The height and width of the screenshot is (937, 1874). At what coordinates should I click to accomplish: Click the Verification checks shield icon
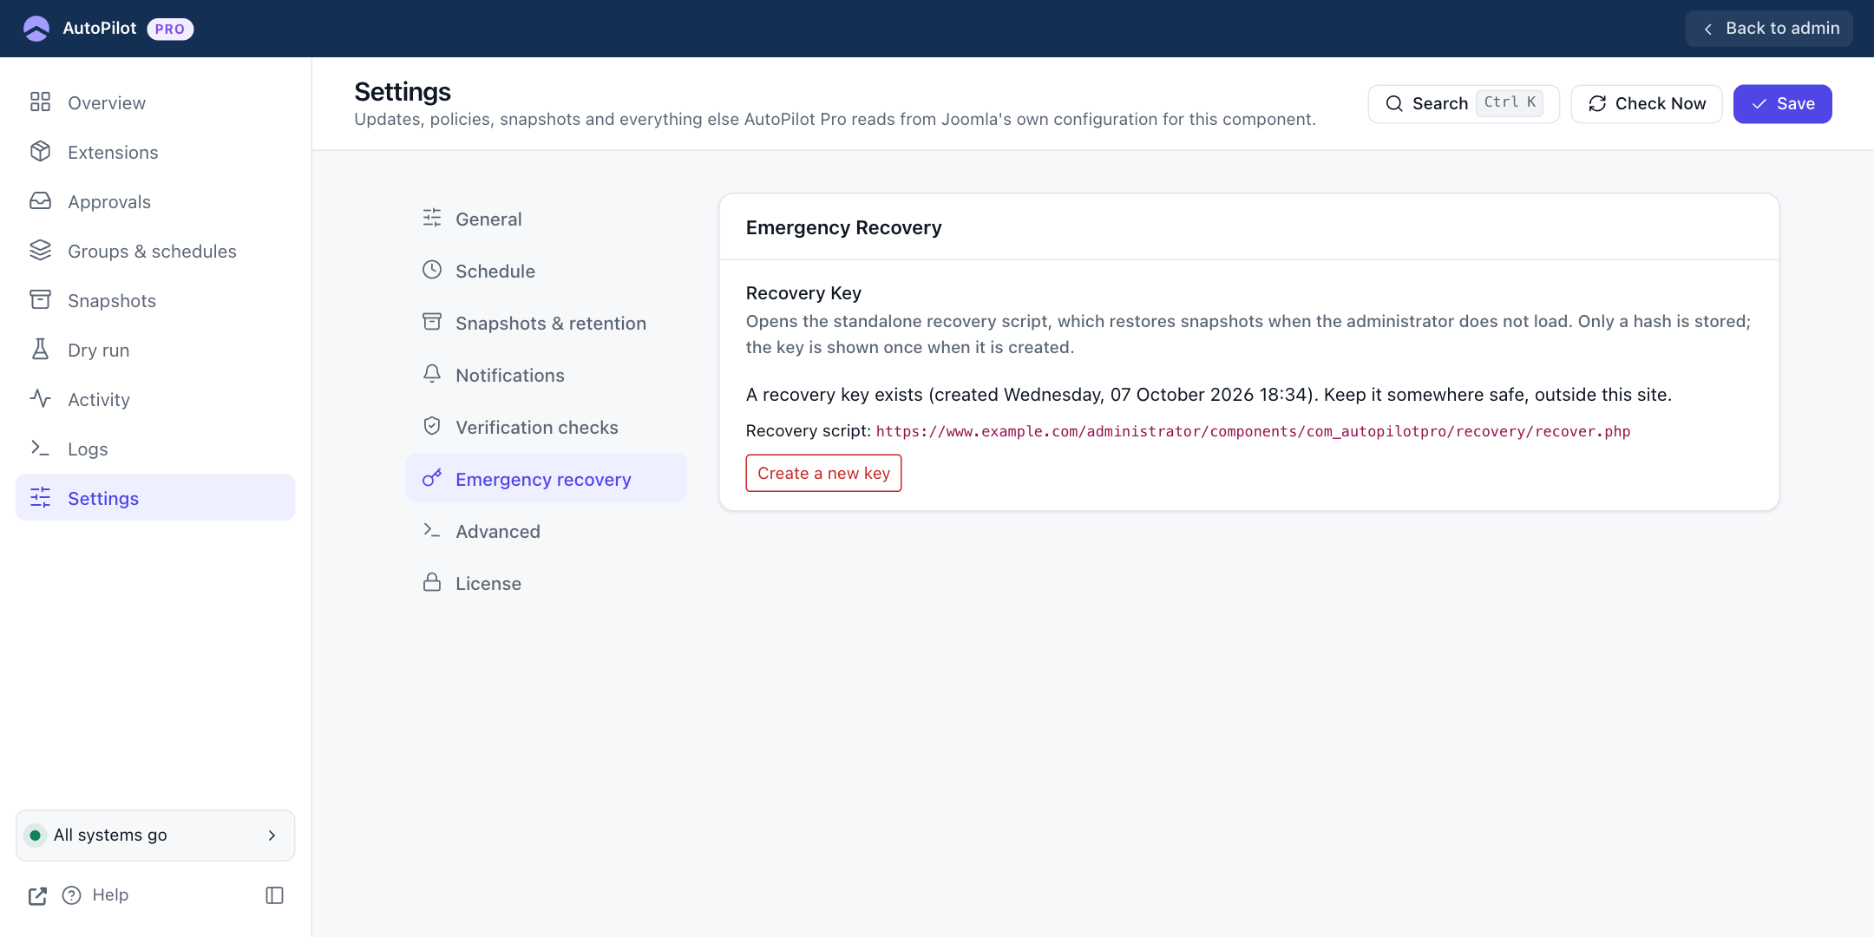pyautogui.click(x=432, y=426)
